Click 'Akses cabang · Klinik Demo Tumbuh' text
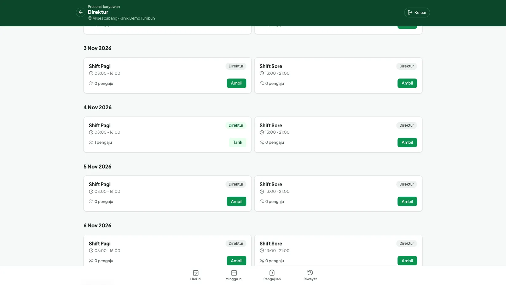This screenshot has width=506, height=285. click(124, 18)
